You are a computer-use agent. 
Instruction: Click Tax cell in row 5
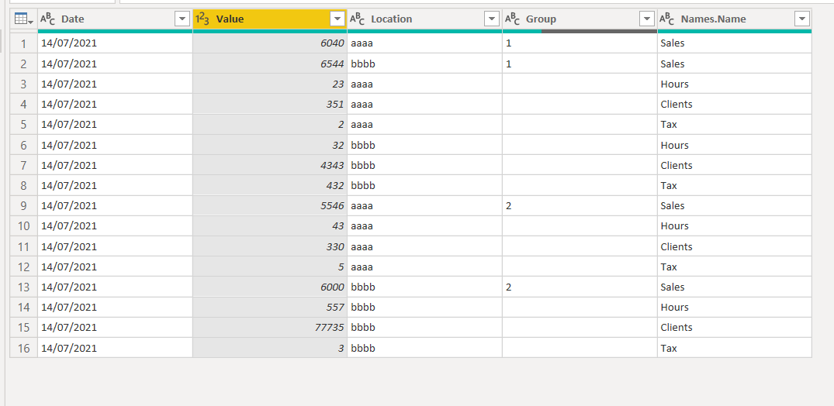(735, 124)
